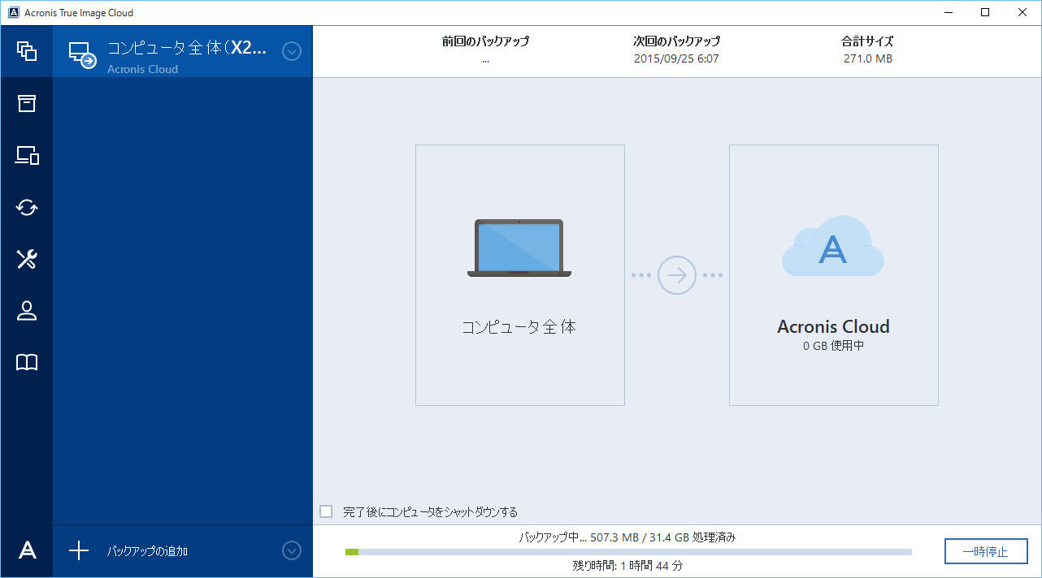1042x578 pixels.
Task: Select the Acronis Cloud destination panel
Action: (832, 275)
